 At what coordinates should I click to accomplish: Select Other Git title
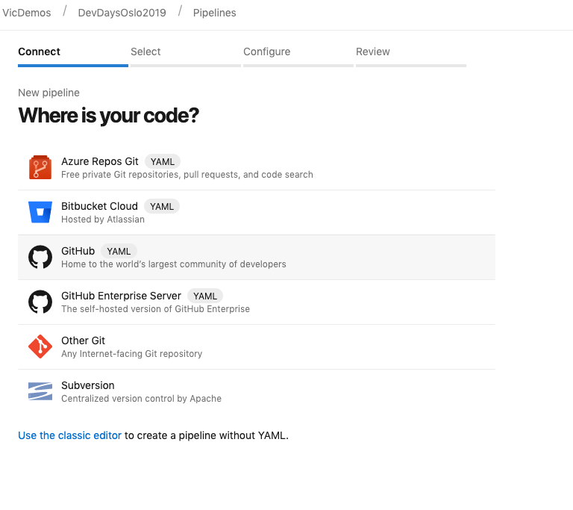[83, 340]
